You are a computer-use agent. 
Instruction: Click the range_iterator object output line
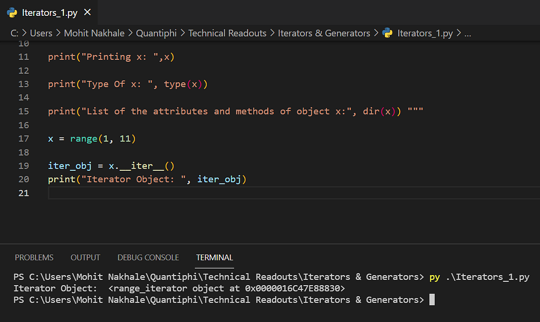pos(179,288)
